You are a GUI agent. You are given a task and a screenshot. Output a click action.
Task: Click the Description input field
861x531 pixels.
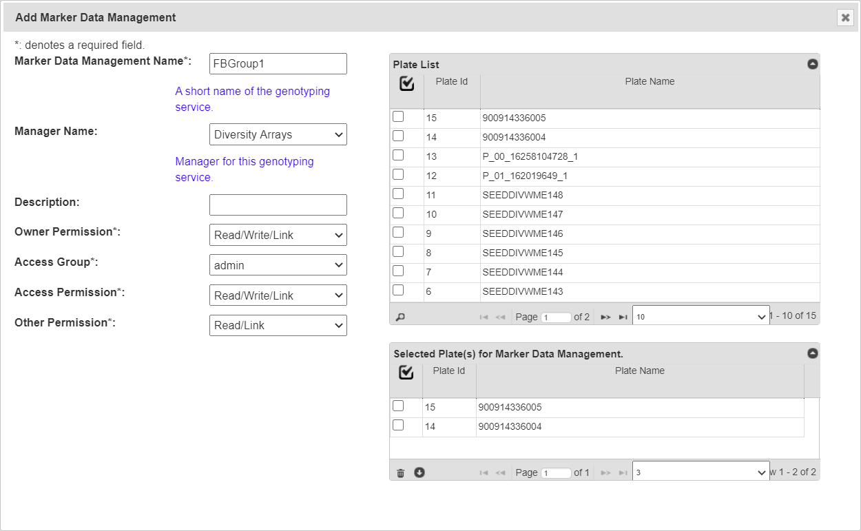tap(278, 205)
